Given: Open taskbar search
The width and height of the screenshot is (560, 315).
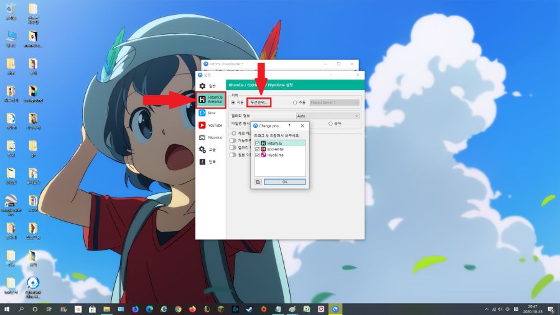Looking at the screenshot, I should [x=21, y=309].
